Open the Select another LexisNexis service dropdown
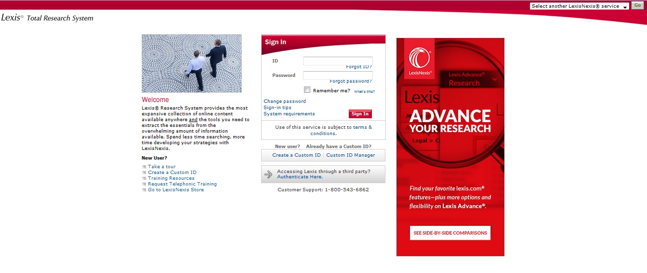 (x=579, y=6)
